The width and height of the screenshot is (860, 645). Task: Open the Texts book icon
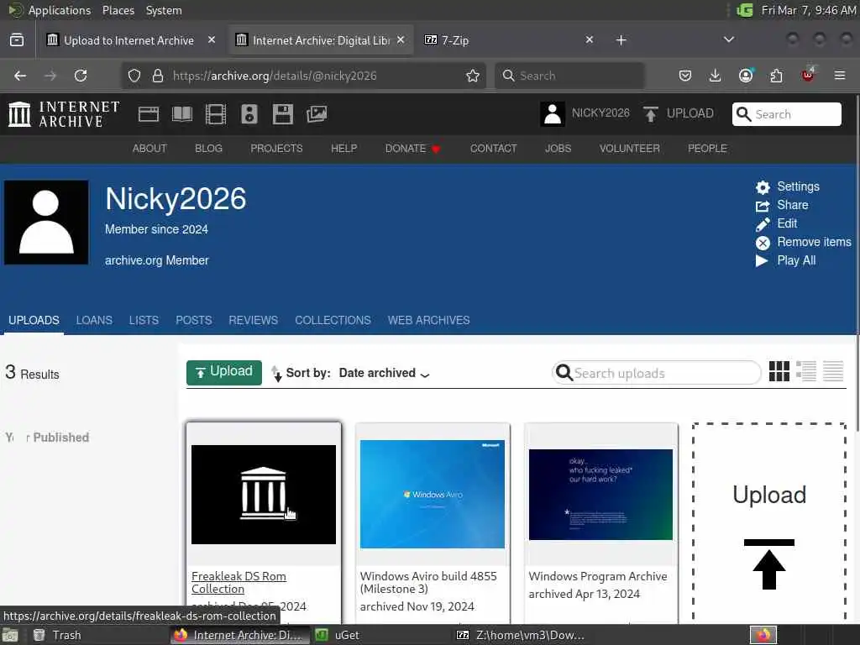(182, 114)
